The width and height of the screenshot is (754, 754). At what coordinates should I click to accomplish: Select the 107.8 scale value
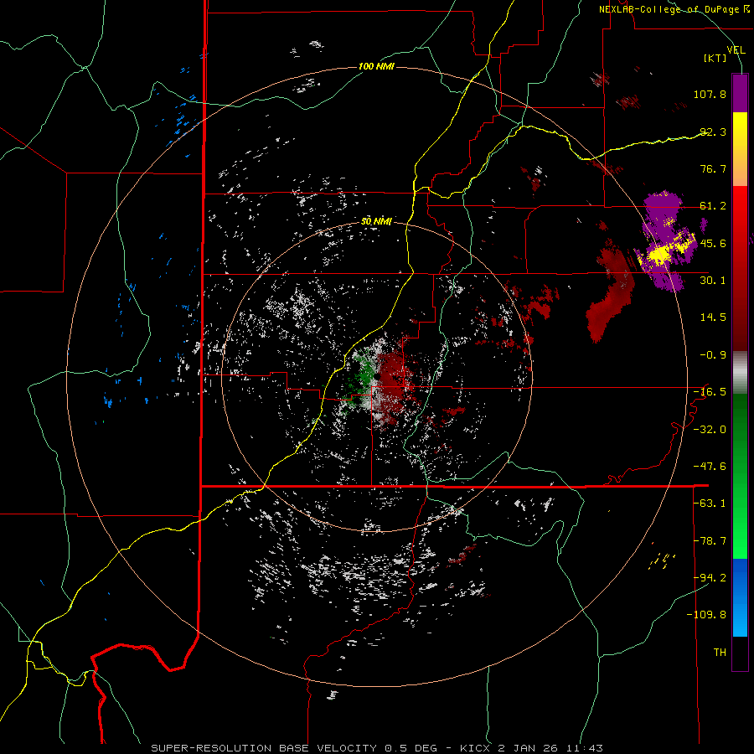(x=710, y=95)
